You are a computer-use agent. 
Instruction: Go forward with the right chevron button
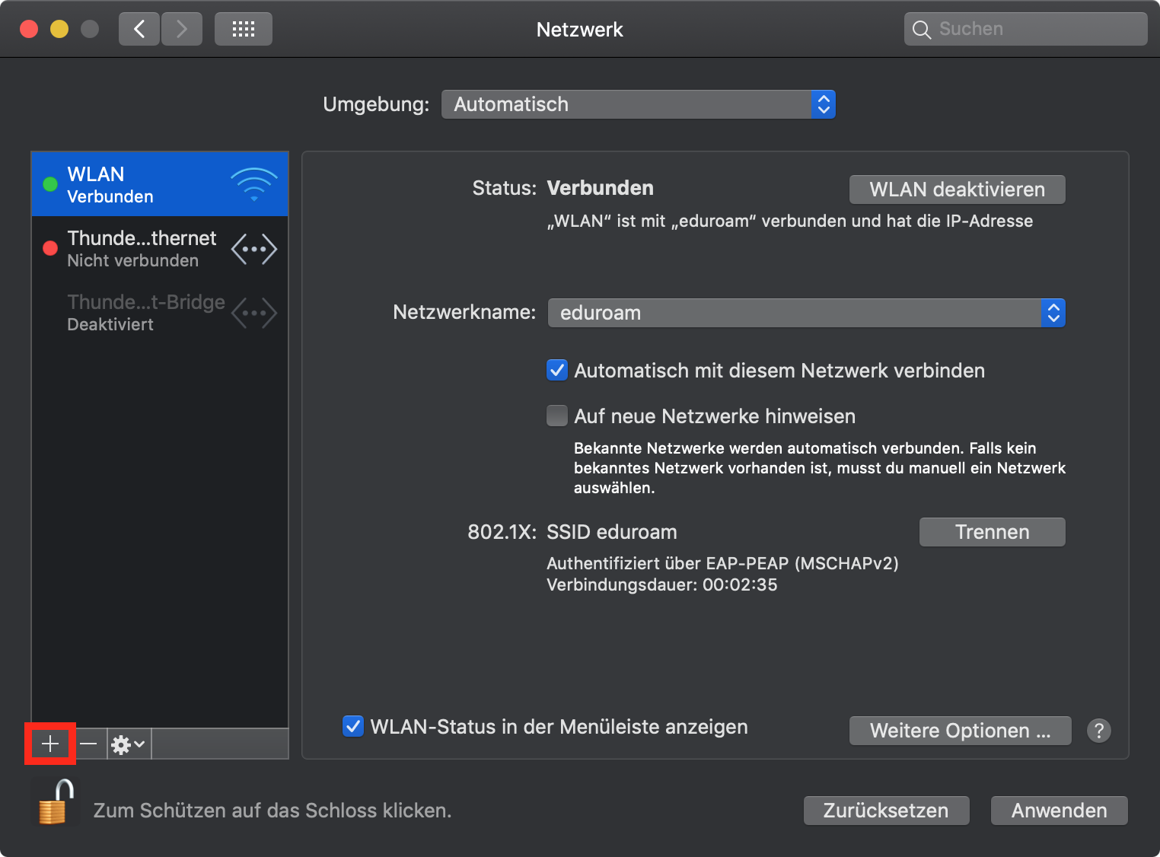click(182, 30)
